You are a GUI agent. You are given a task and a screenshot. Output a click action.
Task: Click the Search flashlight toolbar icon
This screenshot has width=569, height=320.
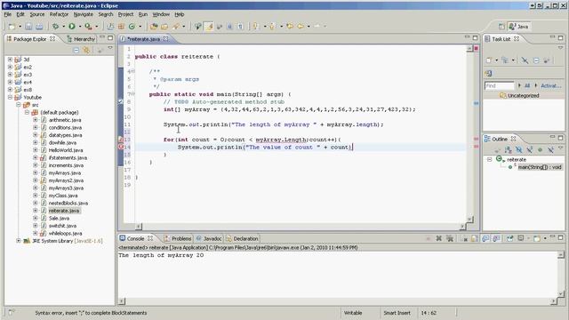pyautogui.click(x=176, y=27)
